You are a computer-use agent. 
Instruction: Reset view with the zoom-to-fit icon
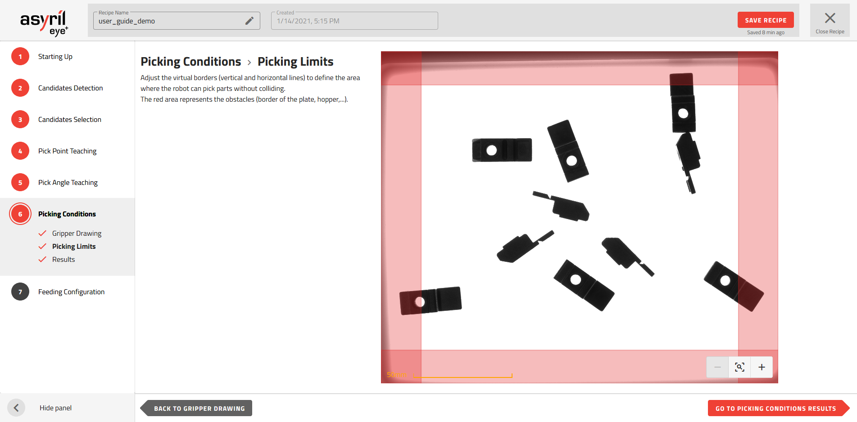739,367
